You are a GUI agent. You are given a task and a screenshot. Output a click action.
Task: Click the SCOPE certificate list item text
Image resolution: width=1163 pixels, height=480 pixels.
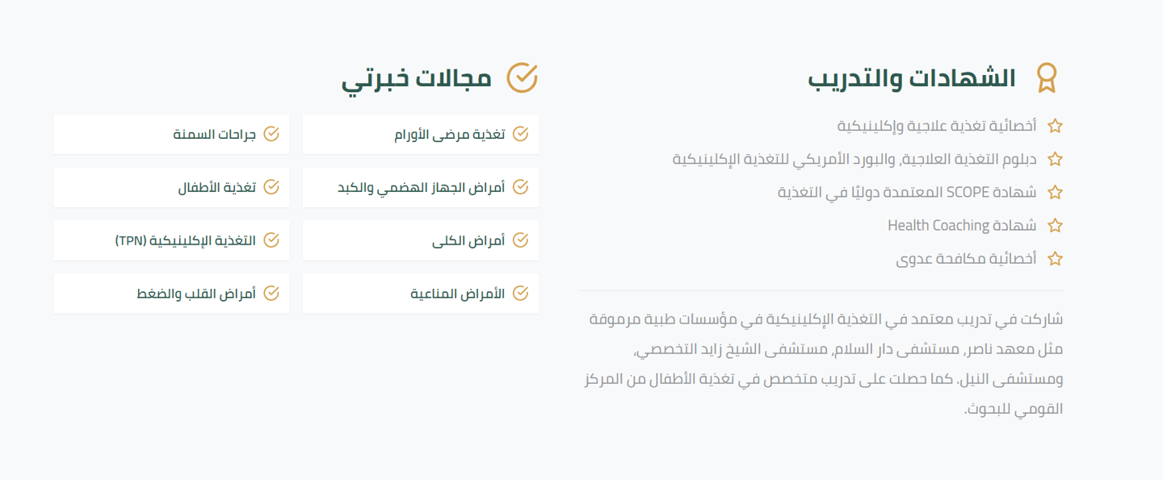coord(907,192)
